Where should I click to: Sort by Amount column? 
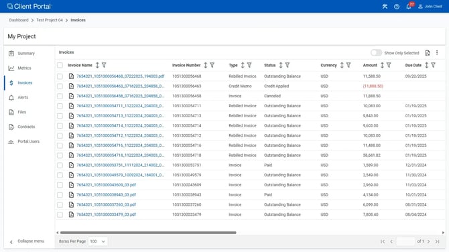click(x=382, y=65)
